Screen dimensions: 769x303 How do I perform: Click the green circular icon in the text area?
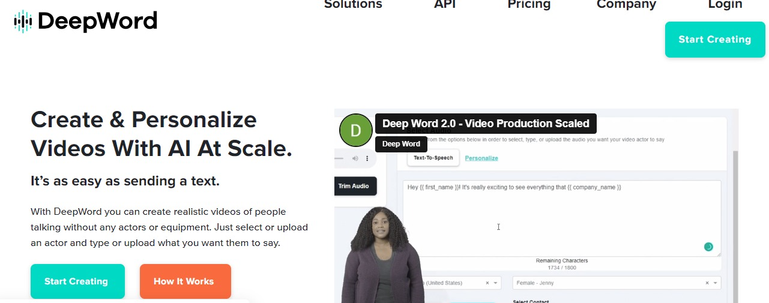coord(708,247)
